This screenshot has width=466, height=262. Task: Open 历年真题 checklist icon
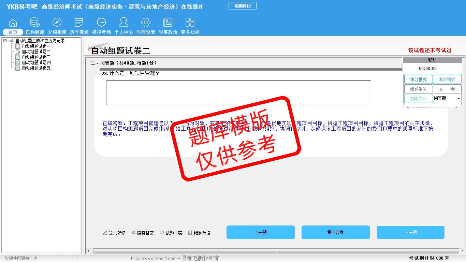[x=79, y=23]
